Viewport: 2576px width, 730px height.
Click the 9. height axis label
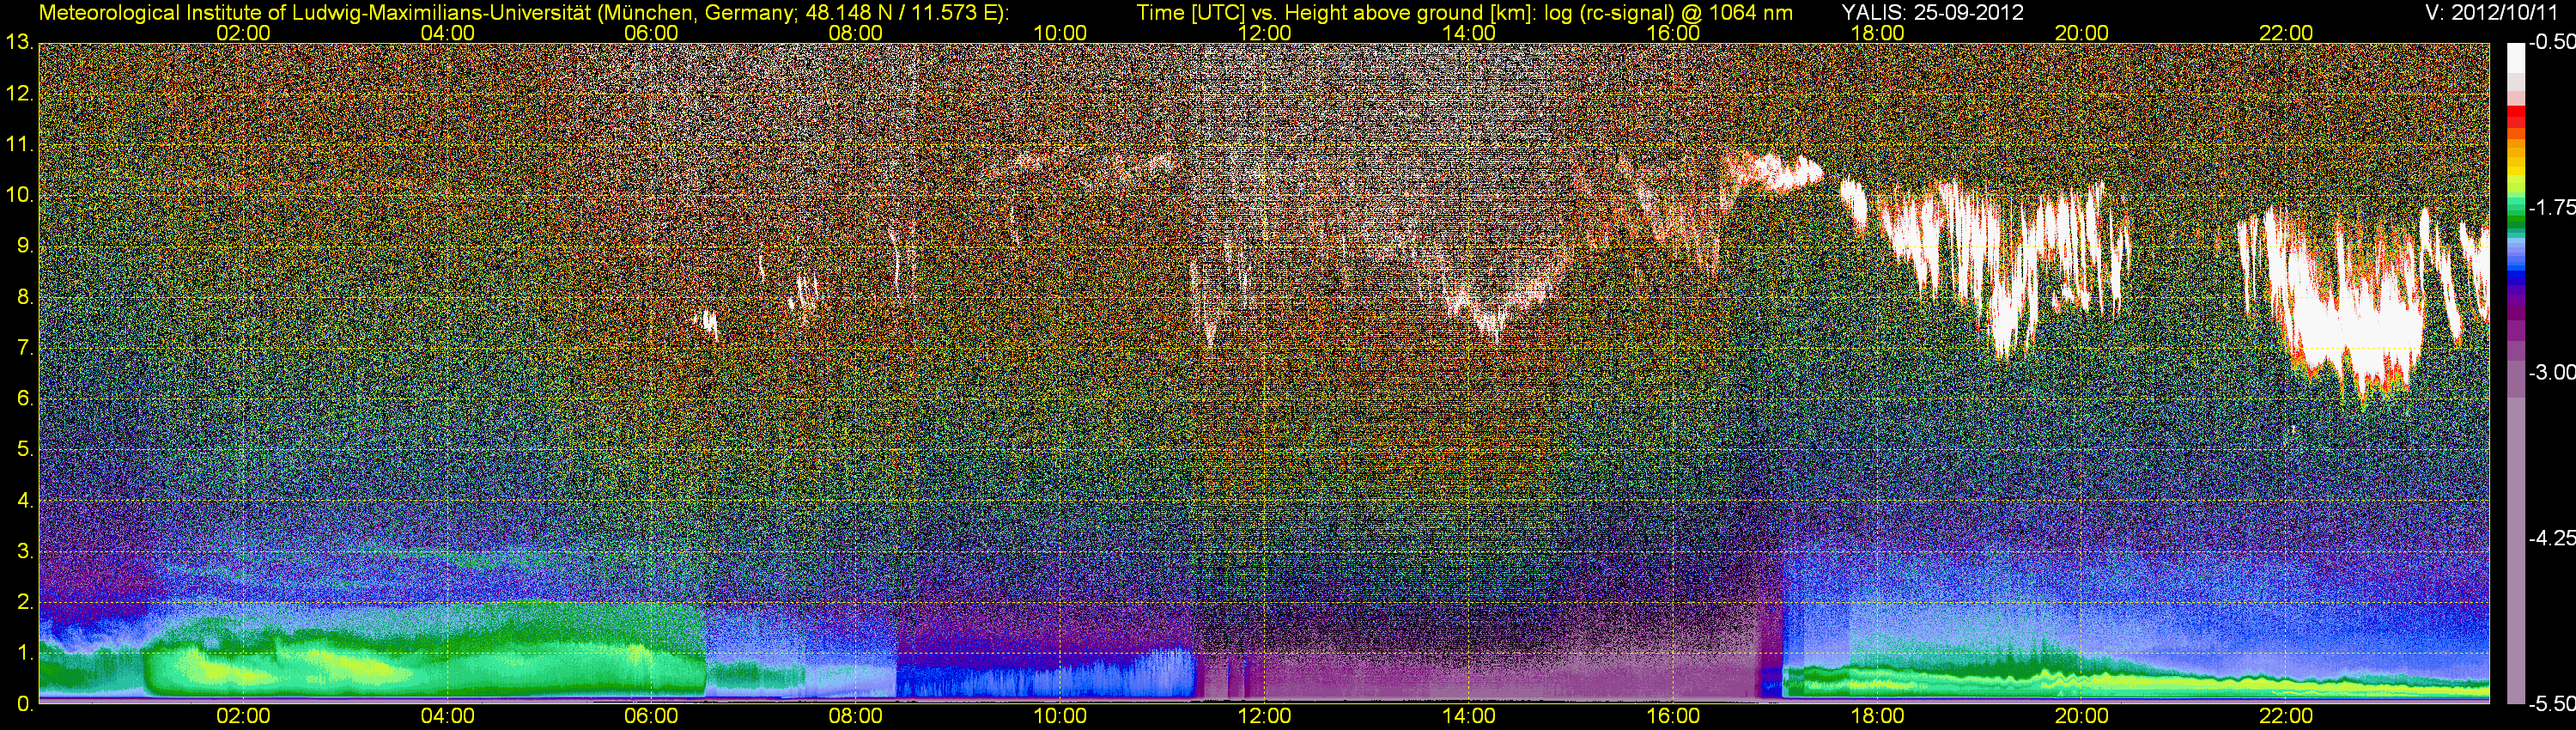[25, 247]
